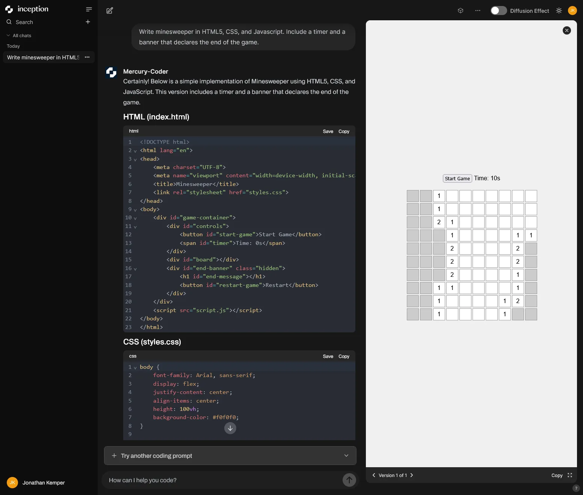Copy the html code block
This screenshot has height=495, width=583.
[x=344, y=131]
